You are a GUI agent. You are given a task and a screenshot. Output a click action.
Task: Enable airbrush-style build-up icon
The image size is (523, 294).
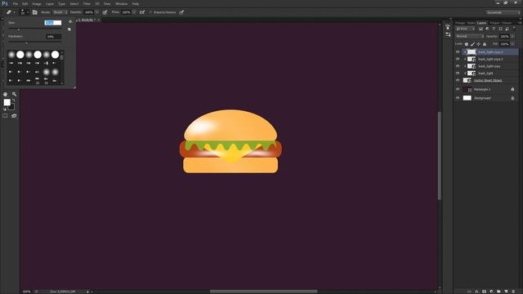click(x=142, y=12)
